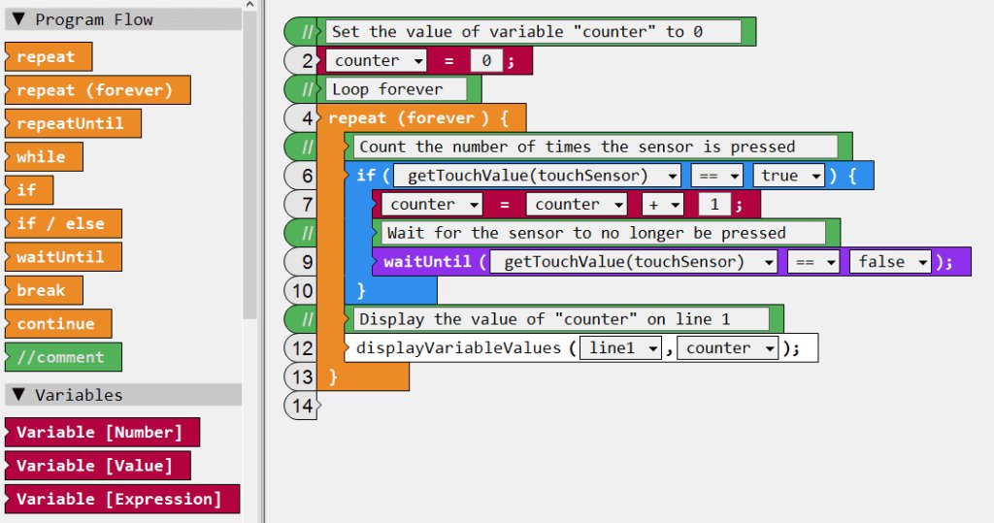Open the assigned counter dropdown on line 7

pyautogui.click(x=432, y=205)
